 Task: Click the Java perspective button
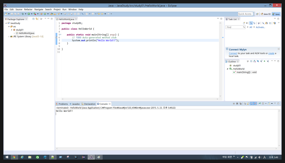point(276,14)
